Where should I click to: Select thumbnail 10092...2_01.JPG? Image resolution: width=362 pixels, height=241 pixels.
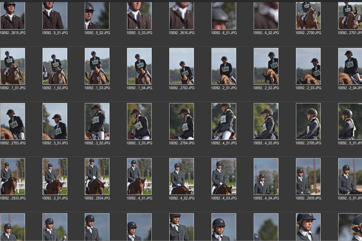(224, 66)
